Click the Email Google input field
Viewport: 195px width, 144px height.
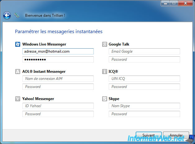pos(144,51)
